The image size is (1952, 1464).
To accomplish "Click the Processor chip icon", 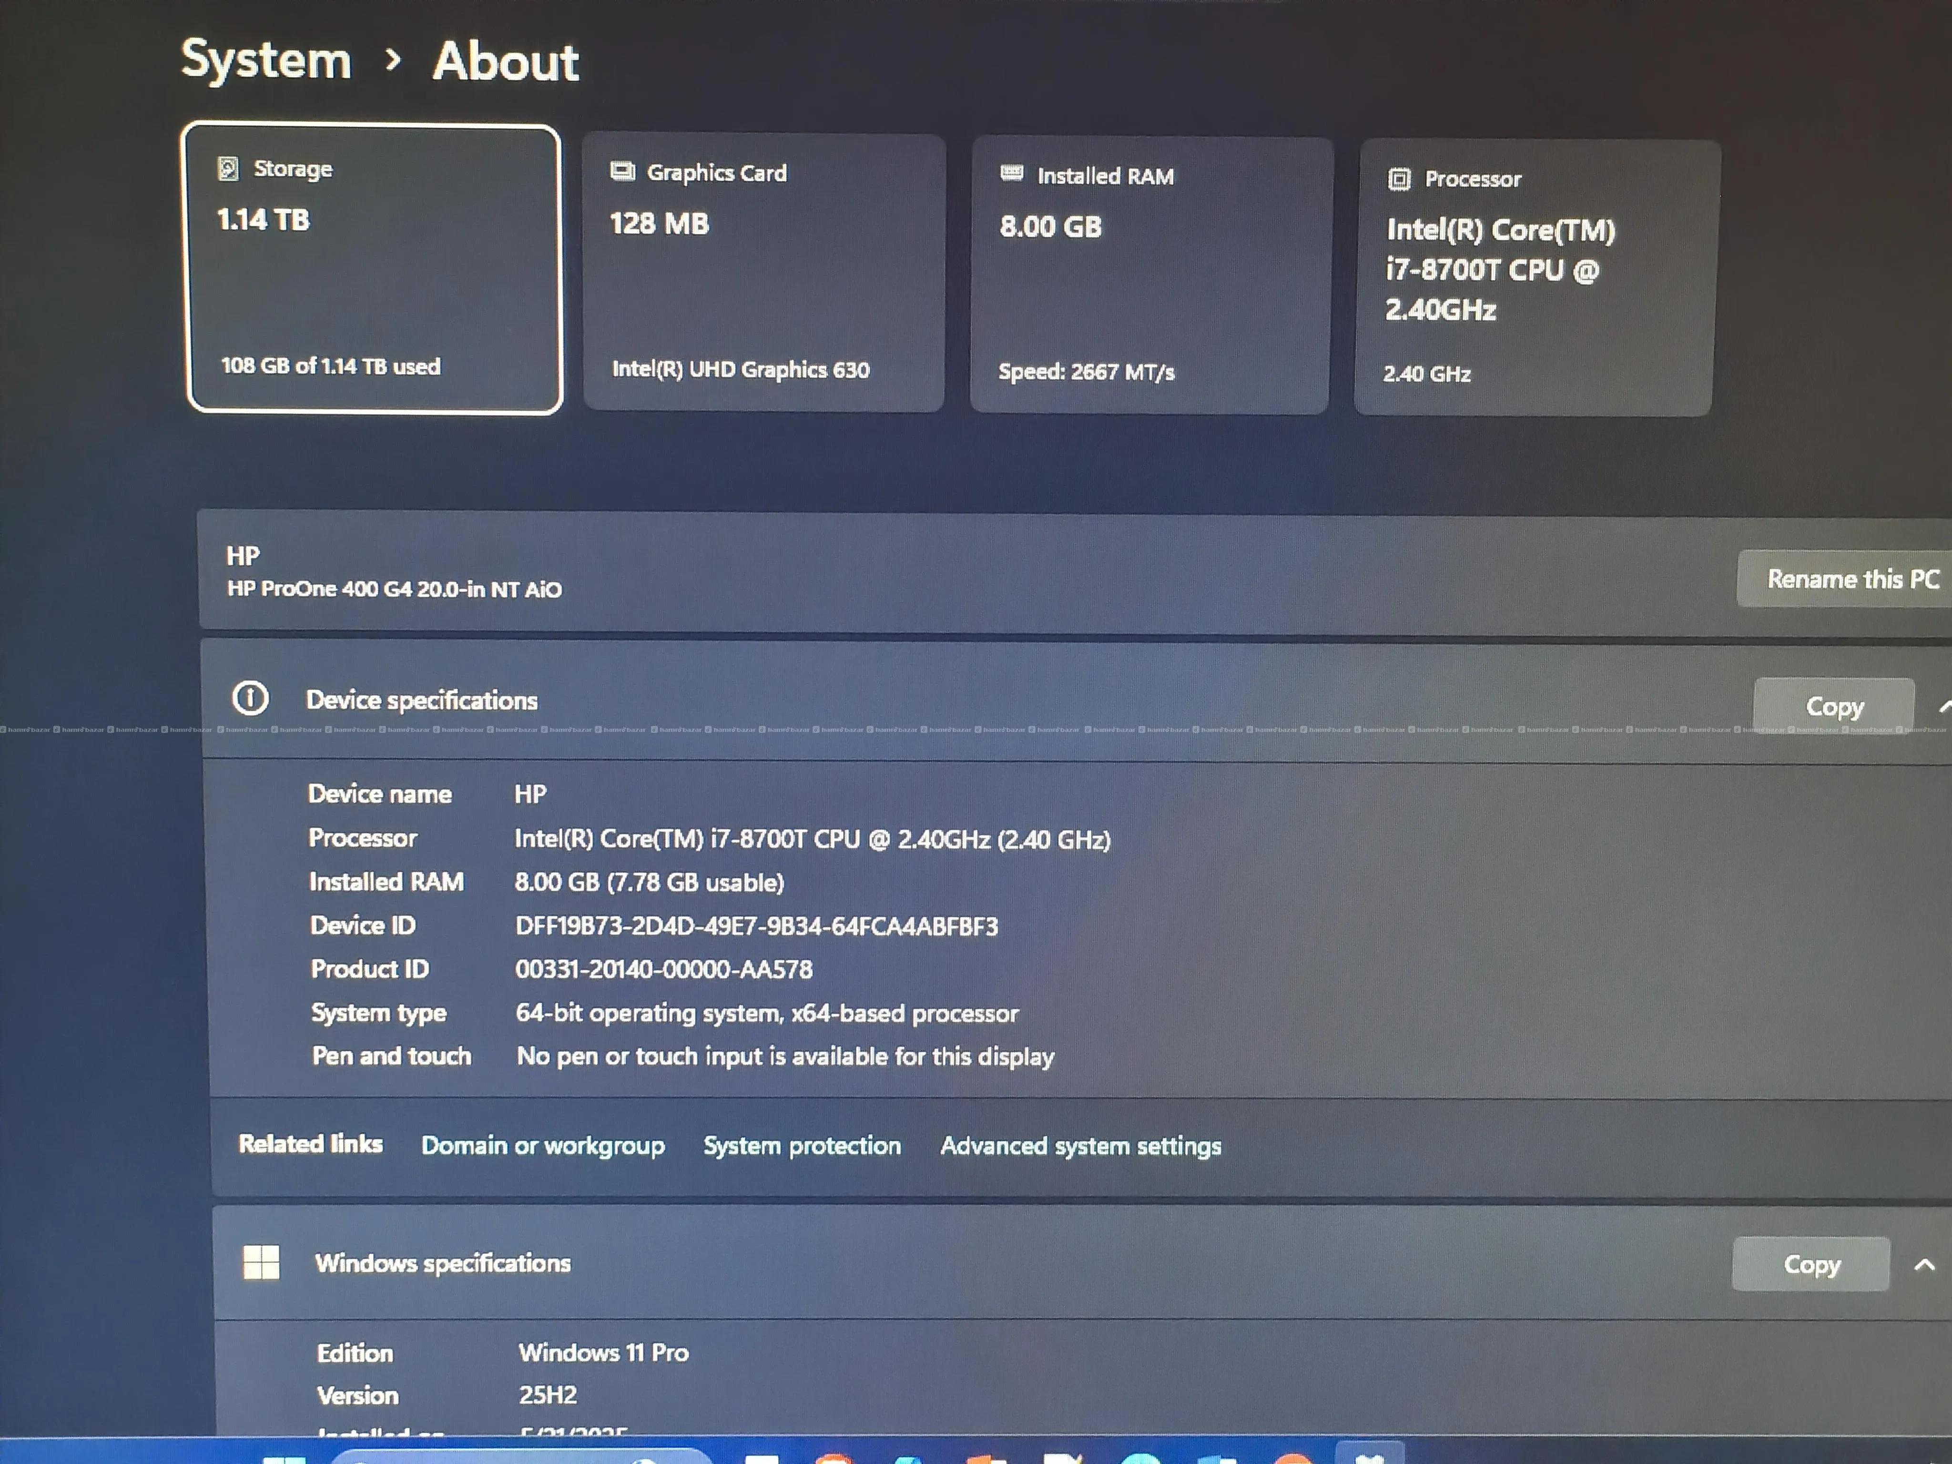I will pos(1399,179).
